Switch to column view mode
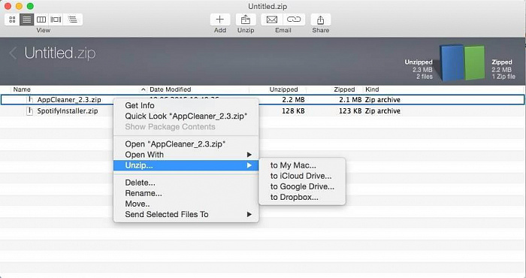 (41, 20)
